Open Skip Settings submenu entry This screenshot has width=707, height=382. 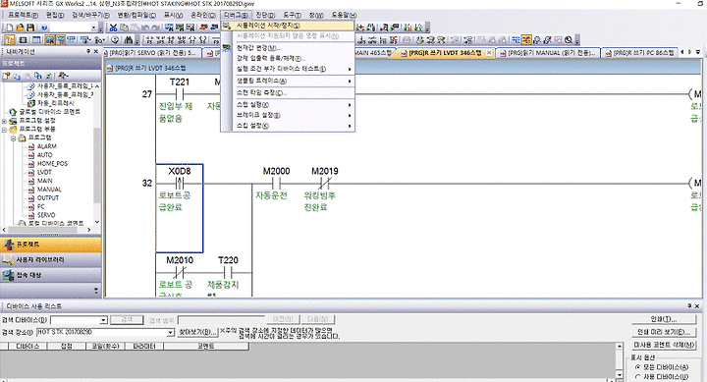pos(294,126)
